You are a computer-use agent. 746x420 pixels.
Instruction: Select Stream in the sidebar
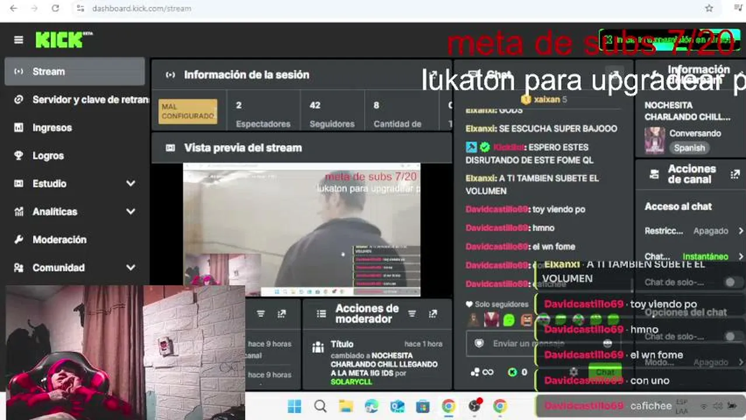pyautogui.click(x=75, y=72)
